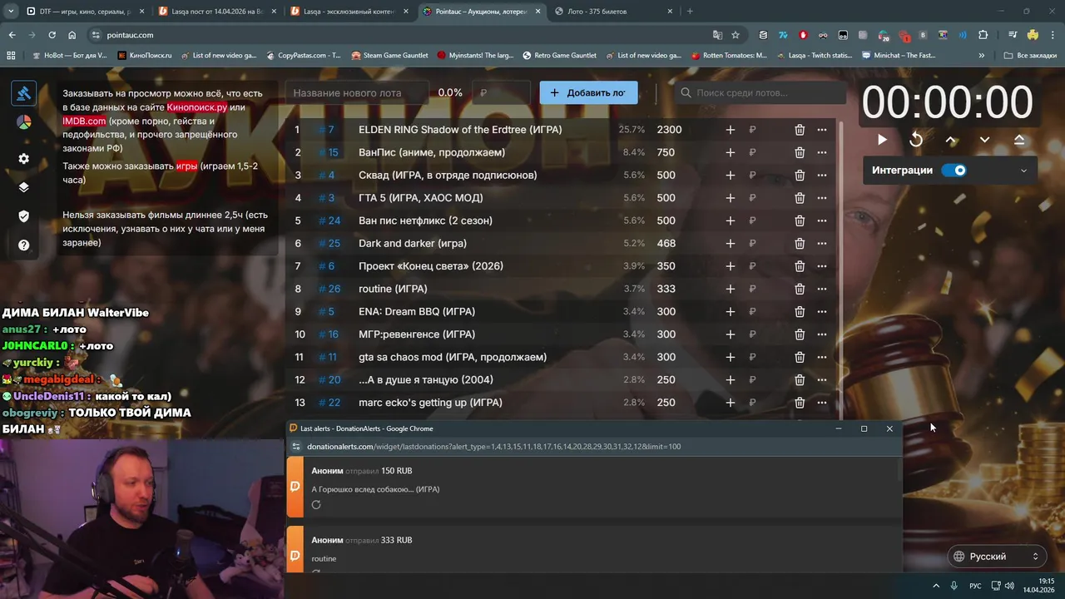Open the КиноПоиск.ru bookmark
This screenshot has width=1065, height=599.
[145, 56]
